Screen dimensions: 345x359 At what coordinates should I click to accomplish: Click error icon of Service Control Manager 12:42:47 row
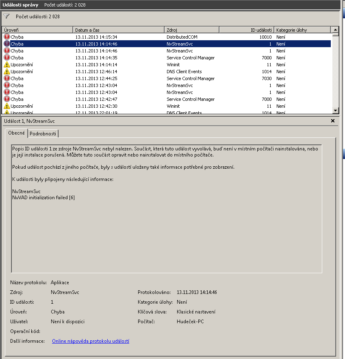tap(7, 99)
